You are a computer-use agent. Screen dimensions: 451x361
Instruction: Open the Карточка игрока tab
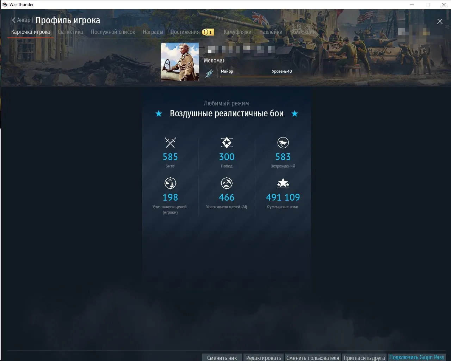pyautogui.click(x=31, y=32)
